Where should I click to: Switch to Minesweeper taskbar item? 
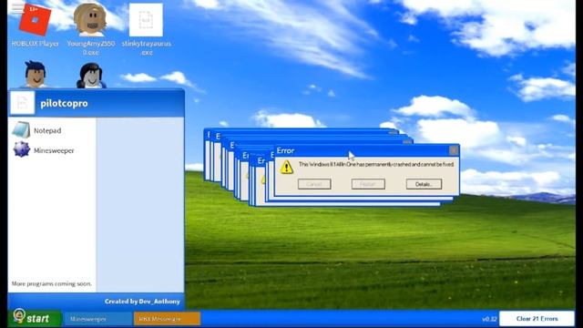point(98,319)
